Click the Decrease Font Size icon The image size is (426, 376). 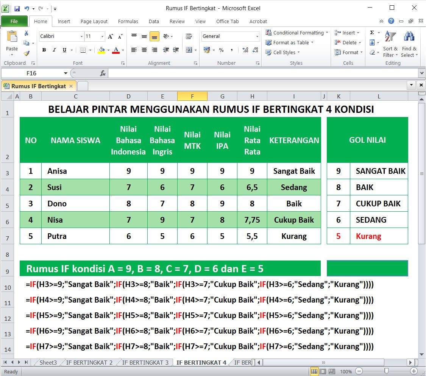(x=120, y=36)
